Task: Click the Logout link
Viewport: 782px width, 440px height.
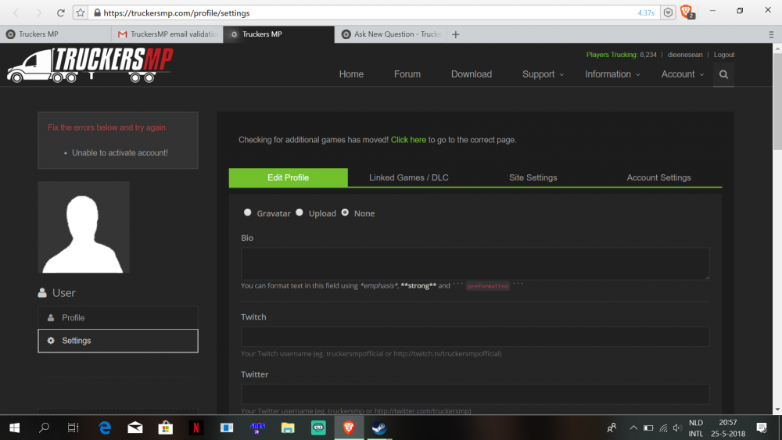Action: (724, 55)
